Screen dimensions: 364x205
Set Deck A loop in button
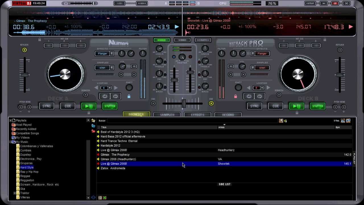pos(105,96)
